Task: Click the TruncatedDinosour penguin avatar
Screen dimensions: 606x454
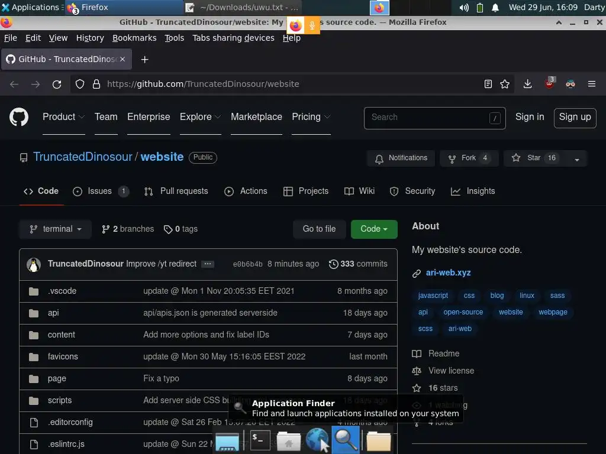Action: [x=34, y=264]
